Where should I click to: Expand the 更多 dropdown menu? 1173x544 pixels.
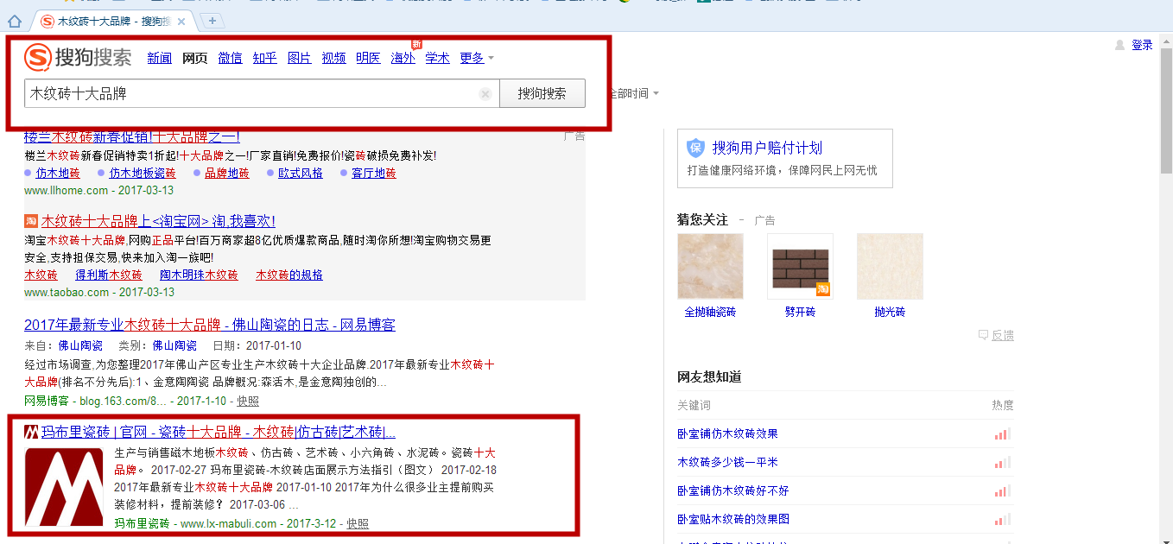pyautogui.click(x=477, y=58)
